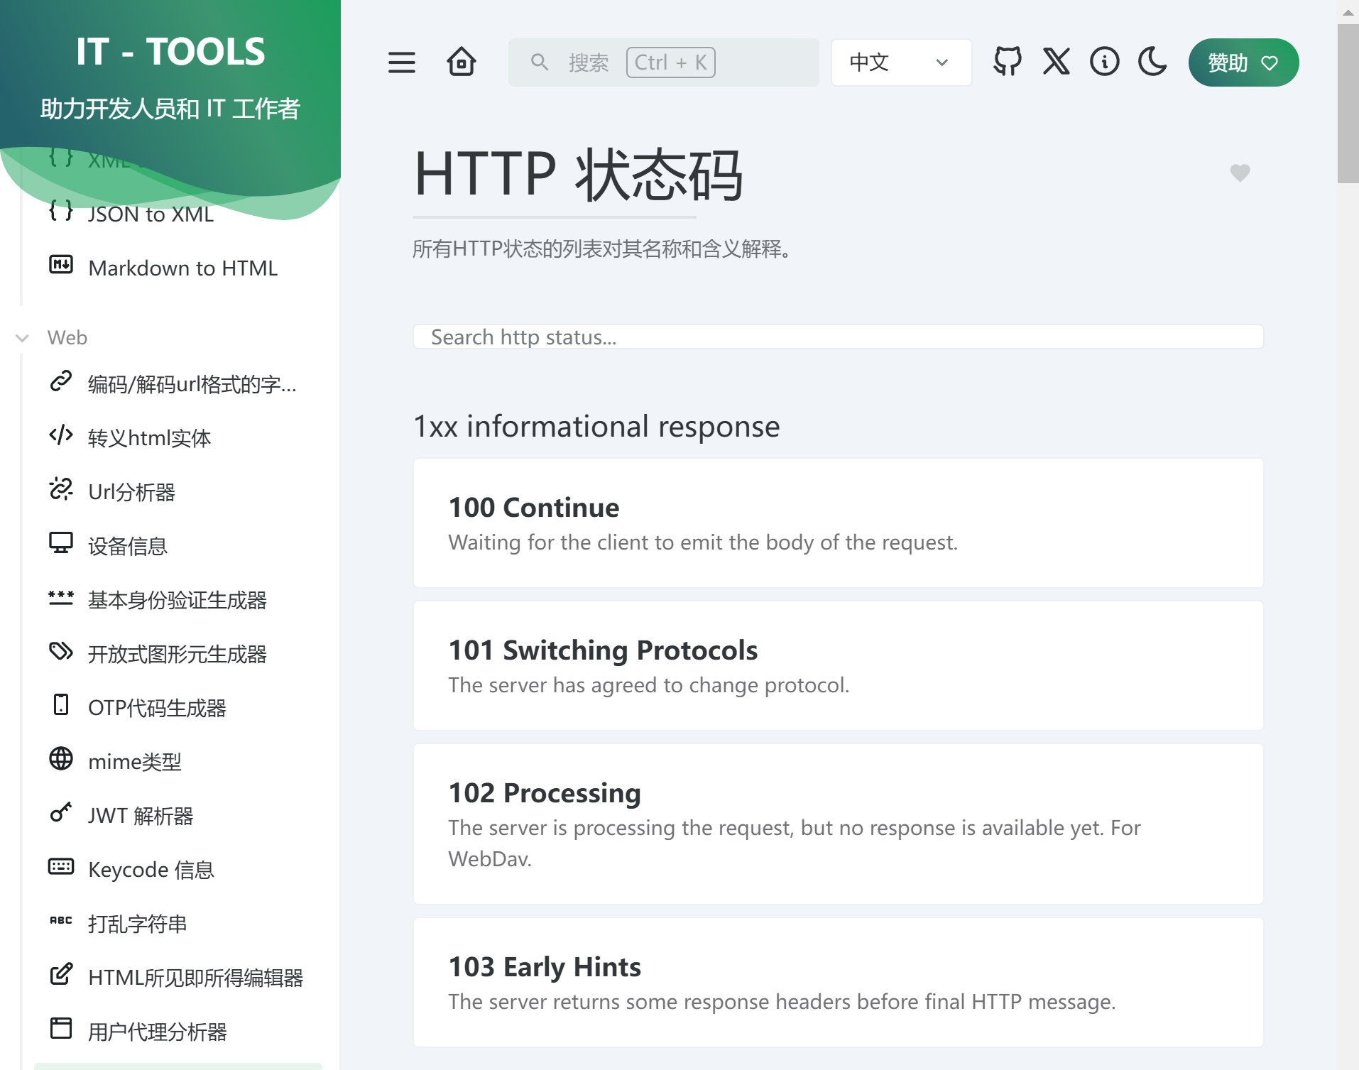The width and height of the screenshot is (1359, 1070).
Task: Click the IT - TOOLS logo title
Action: coord(170,52)
